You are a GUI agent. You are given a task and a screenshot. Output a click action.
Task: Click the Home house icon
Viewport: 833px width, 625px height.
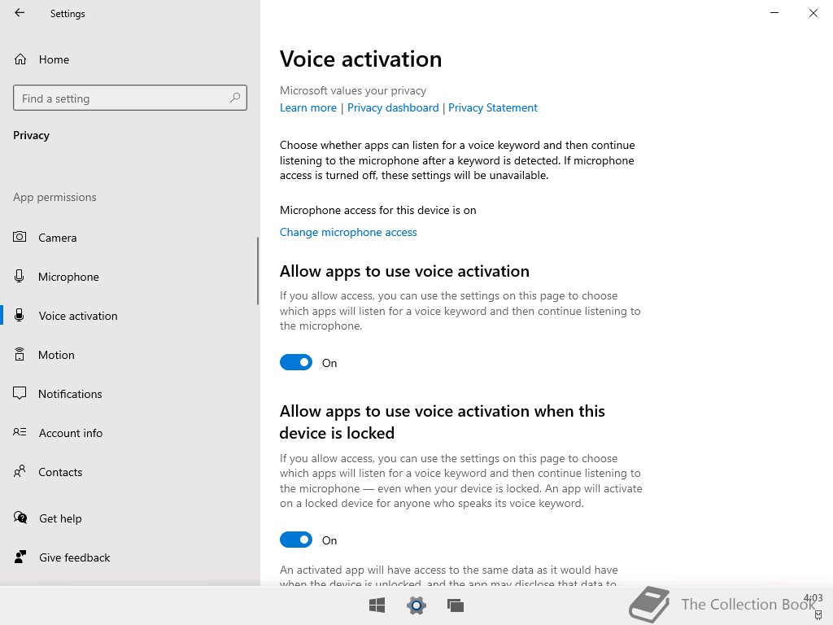click(x=20, y=59)
